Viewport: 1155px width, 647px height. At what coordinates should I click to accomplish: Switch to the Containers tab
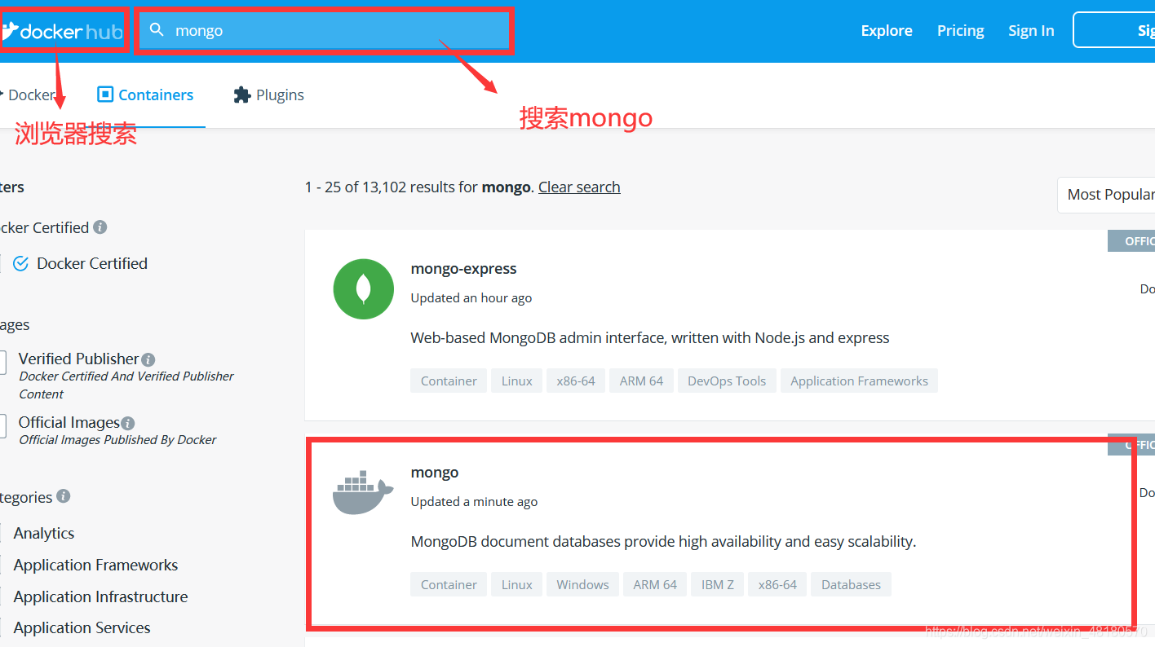[x=145, y=95]
